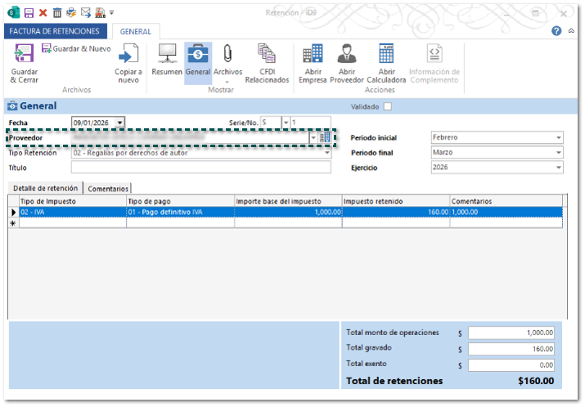This screenshot has width=585, height=407.
Task: Toggle the Validado checkbox
Action: 388,106
